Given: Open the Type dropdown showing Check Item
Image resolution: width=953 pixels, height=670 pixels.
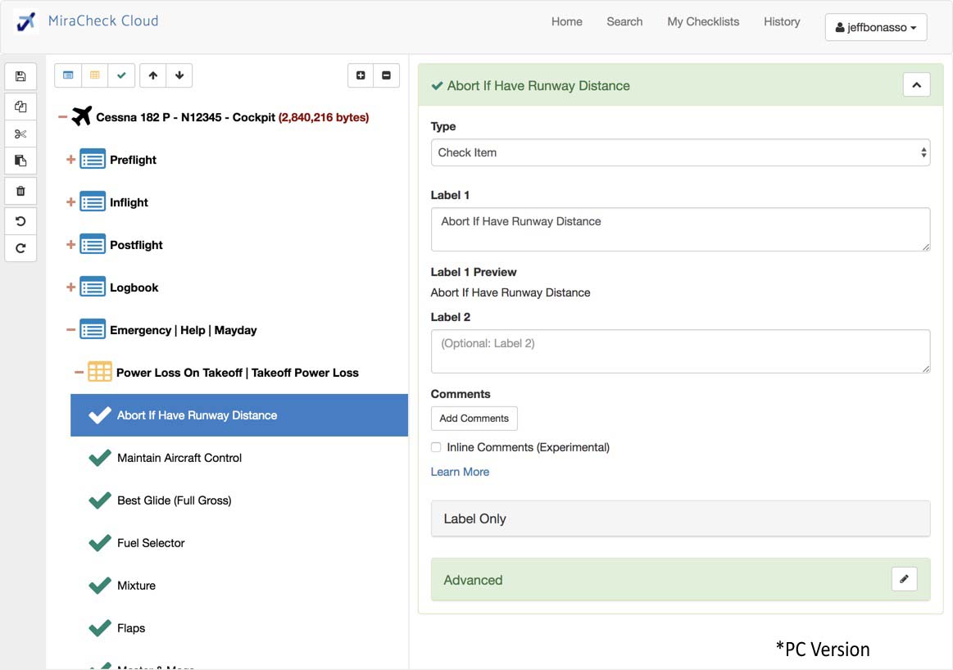Looking at the screenshot, I should (680, 152).
